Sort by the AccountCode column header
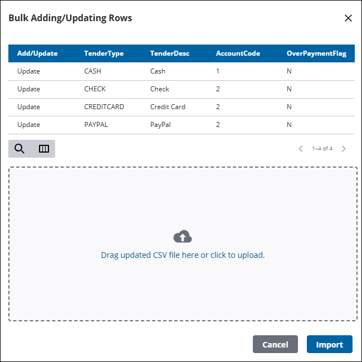This screenshot has width=362, height=362. pos(238,53)
